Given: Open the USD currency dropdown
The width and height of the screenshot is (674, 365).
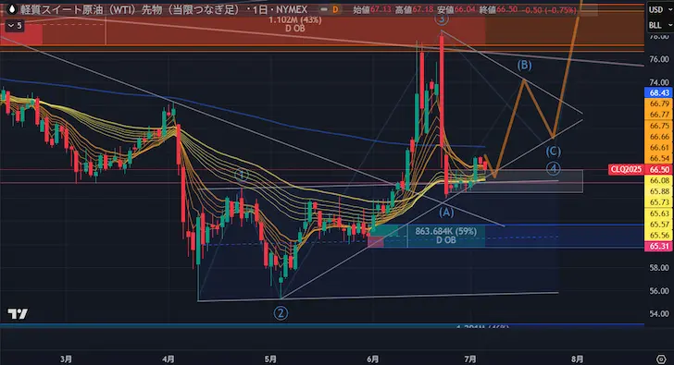Looking at the screenshot, I should point(659,9).
